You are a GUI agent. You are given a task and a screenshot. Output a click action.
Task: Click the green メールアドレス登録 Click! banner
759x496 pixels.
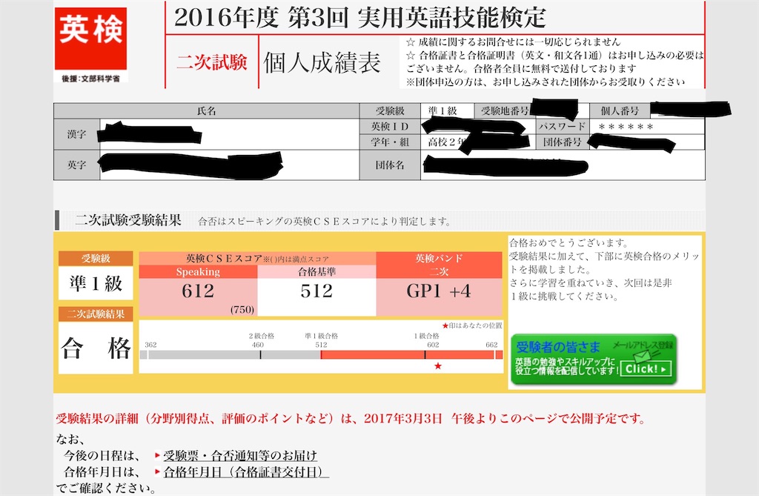tap(594, 360)
